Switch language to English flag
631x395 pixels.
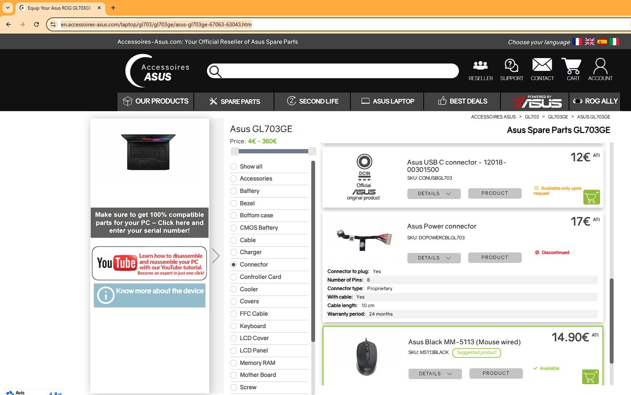tap(590, 41)
